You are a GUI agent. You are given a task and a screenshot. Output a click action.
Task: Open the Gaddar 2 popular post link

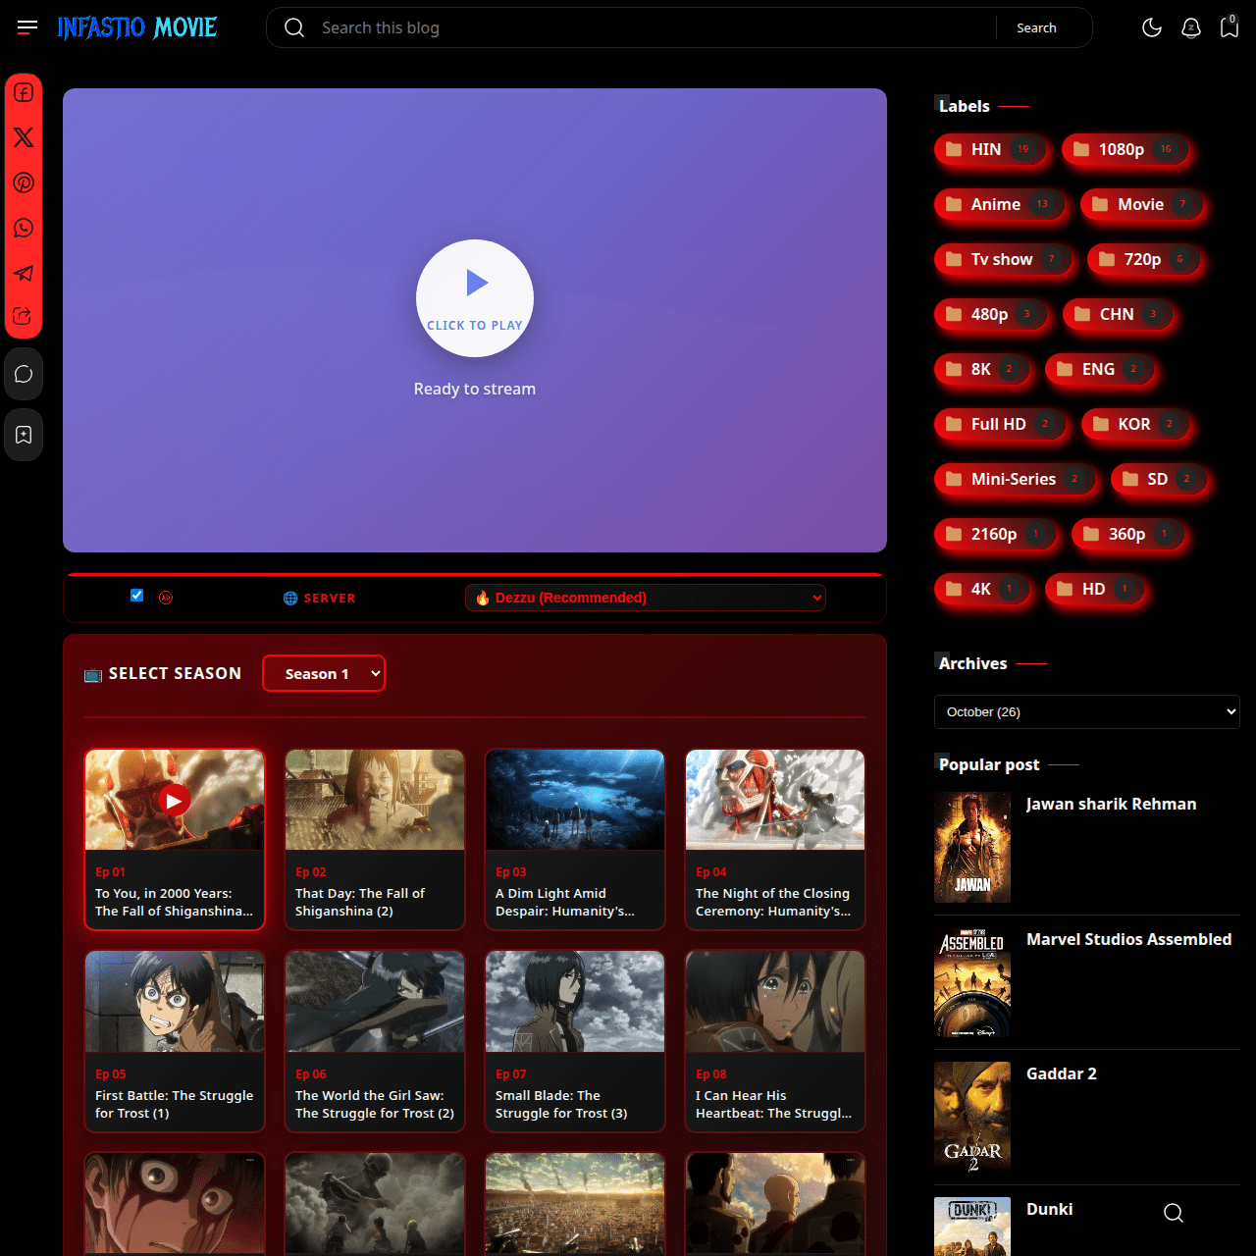coord(1061,1073)
